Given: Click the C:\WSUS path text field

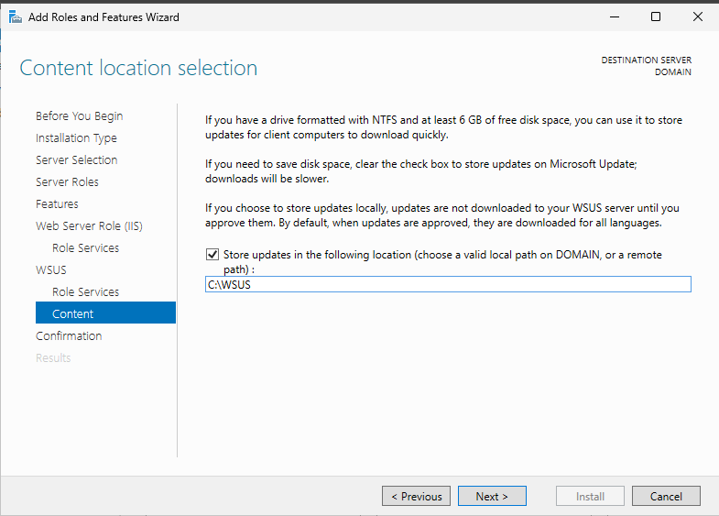Looking at the screenshot, I should pyautogui.click(x=448, y=285).
